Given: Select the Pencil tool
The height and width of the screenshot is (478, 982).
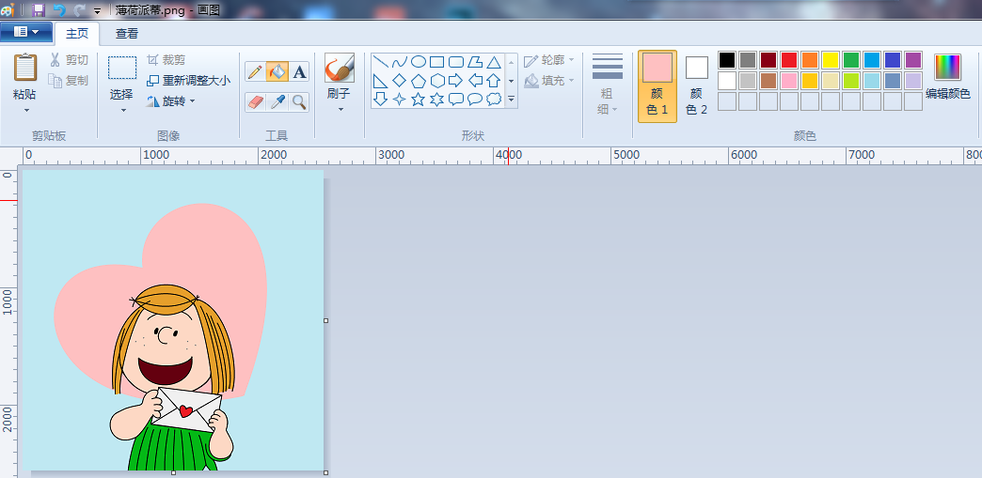Looking at the screenshot, I should click(x=255, y=72).
